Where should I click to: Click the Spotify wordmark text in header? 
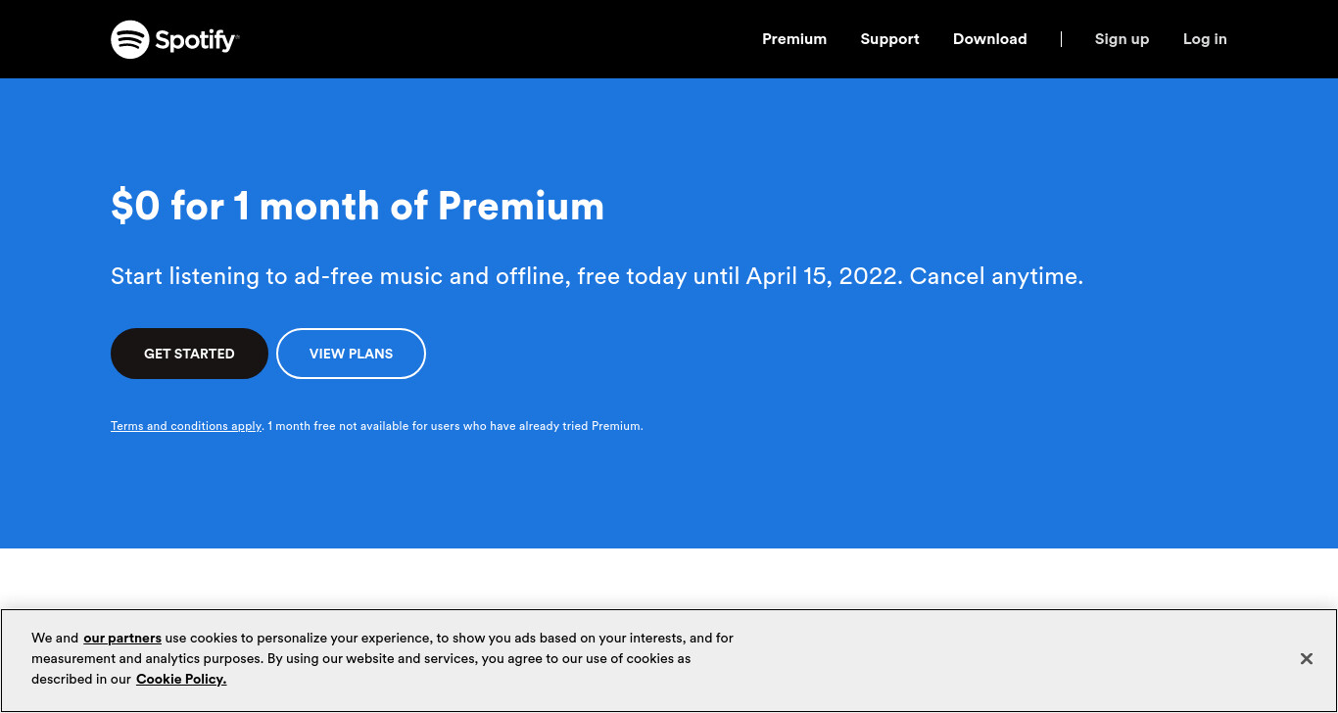tap(197, 40)
